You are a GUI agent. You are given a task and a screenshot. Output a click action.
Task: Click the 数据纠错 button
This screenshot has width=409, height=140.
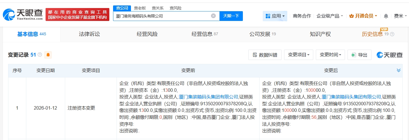pyautogui.click(x=265, y=55)
